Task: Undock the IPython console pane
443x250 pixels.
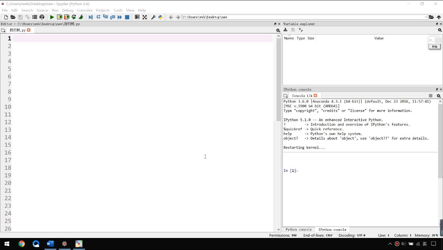Action: (x=437, y=90)
